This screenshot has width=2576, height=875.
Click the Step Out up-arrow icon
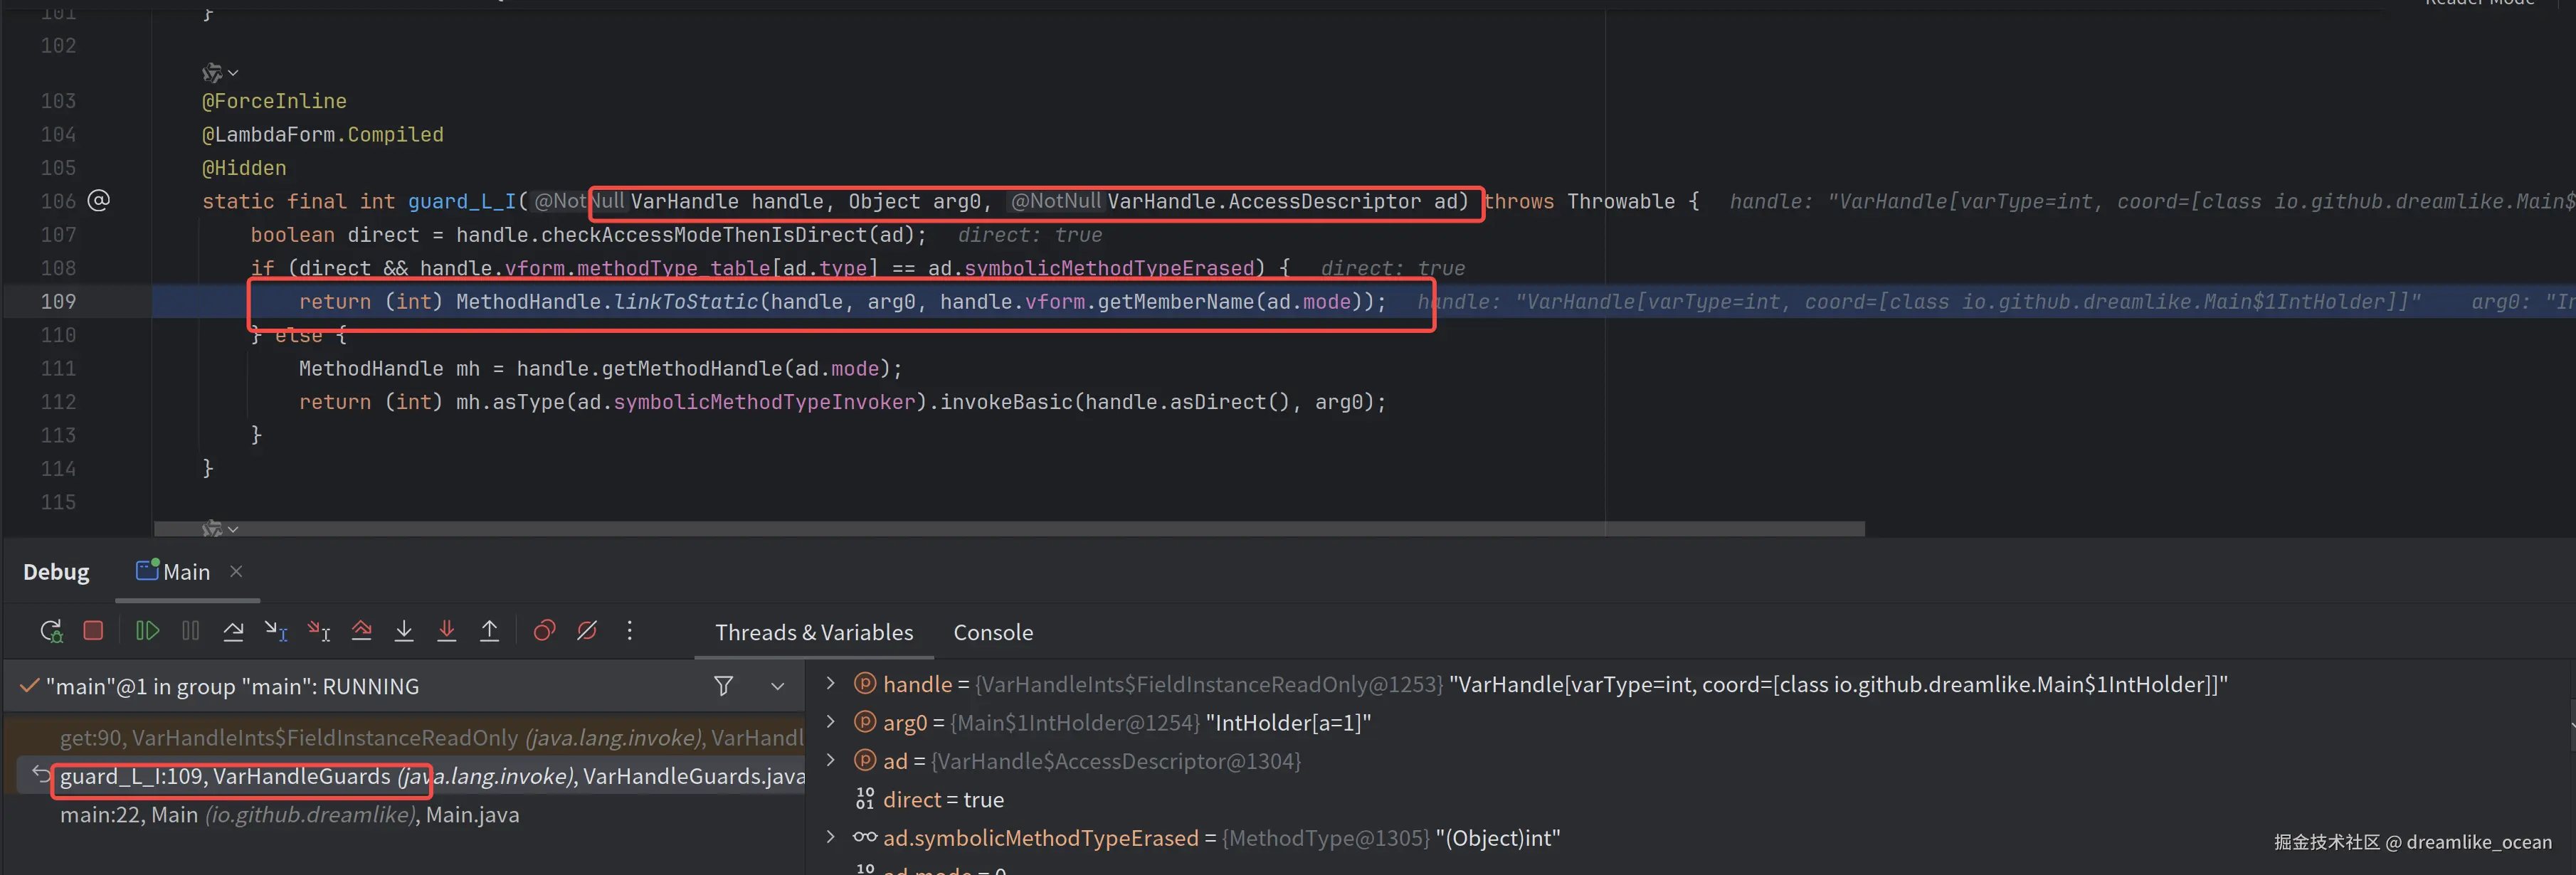(489, 631)
